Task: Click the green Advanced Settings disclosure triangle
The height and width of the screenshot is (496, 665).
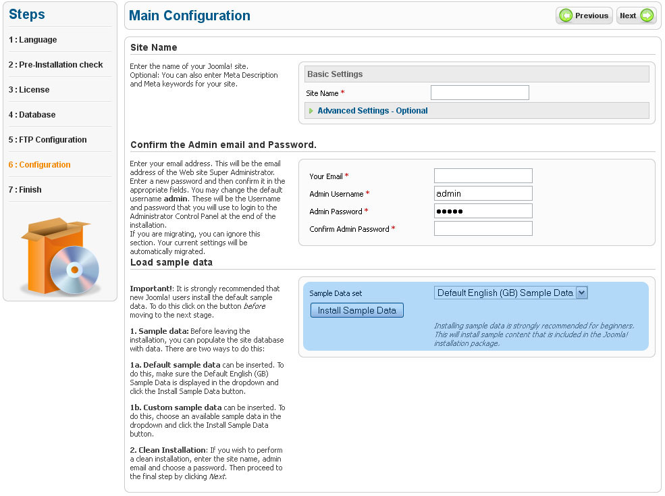Action: tap(311, 111)
